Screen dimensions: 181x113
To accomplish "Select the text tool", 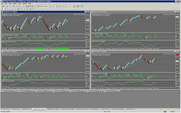I will point(25,9).
